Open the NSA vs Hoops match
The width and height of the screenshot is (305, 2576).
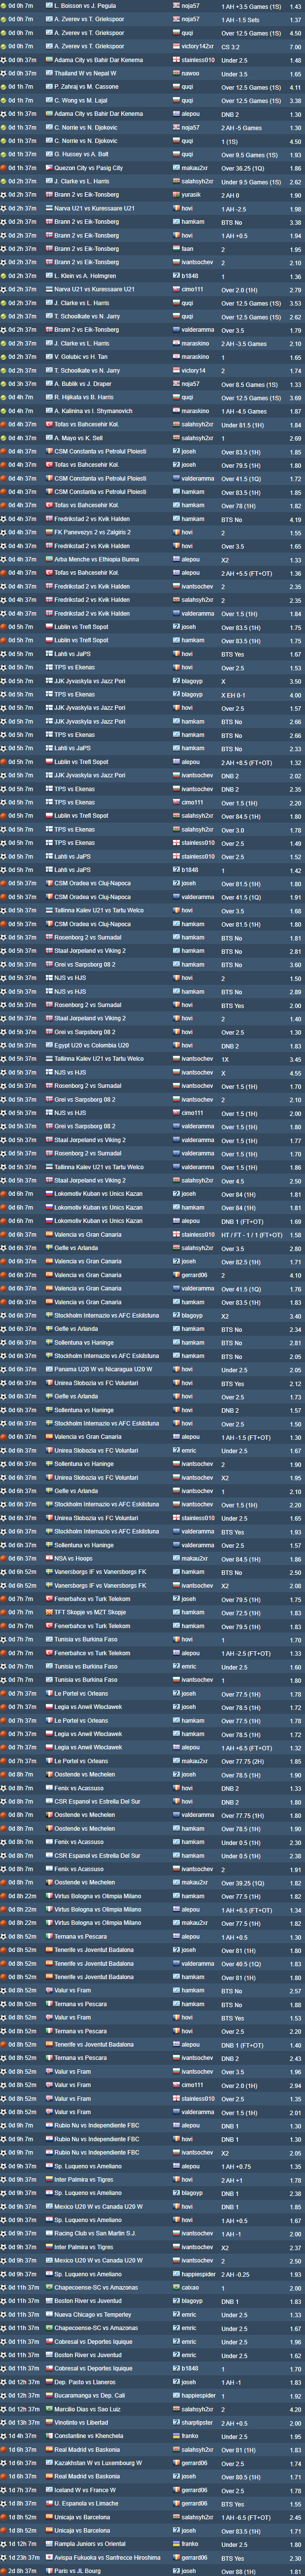tap(72, 1558)
